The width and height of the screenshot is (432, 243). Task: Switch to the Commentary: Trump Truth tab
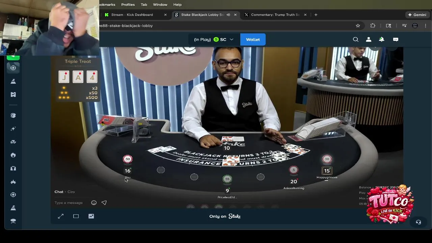[275, 15]
